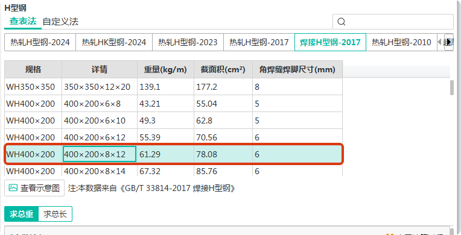Click inside the search input field

tap(393, 22)
